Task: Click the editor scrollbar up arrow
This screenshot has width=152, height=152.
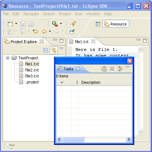Action: tap(140, 49)
